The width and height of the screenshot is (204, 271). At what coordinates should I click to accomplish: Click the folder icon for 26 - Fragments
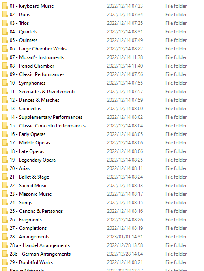point(5,219)
